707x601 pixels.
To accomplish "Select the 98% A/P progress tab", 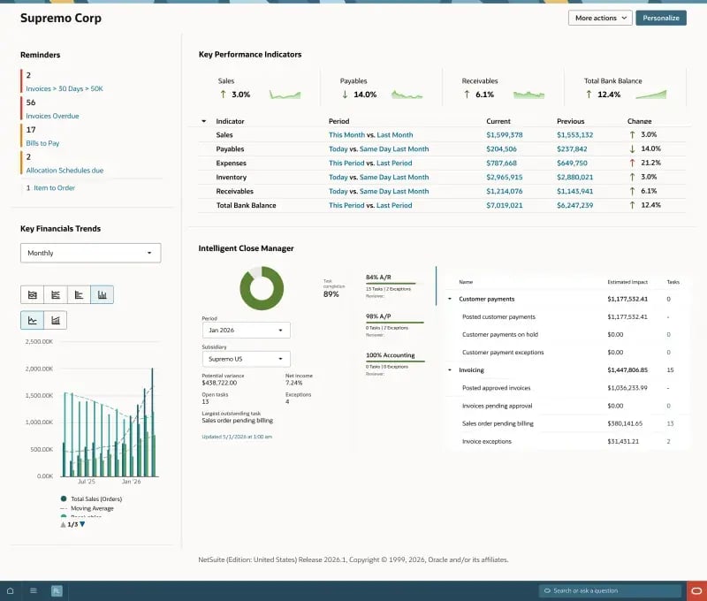I will [394, 325].
